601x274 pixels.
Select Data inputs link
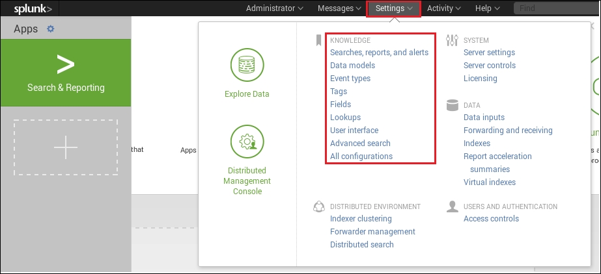pos(484,118)
